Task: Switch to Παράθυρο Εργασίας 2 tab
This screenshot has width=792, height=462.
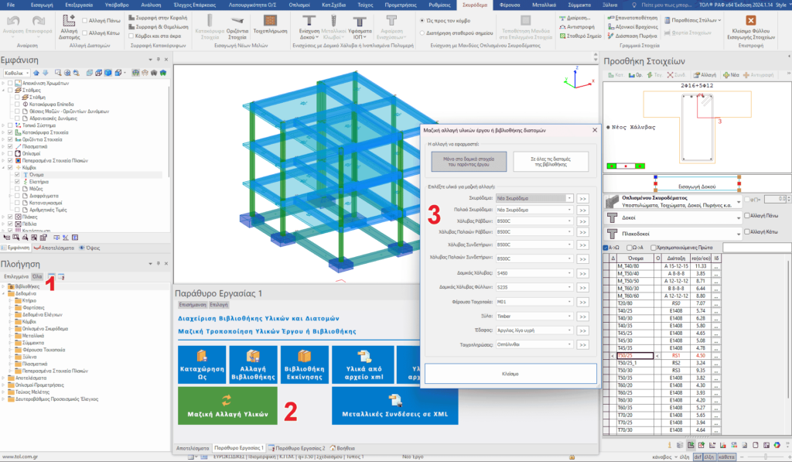Action: pyautogui.click(x=299, y=448)
